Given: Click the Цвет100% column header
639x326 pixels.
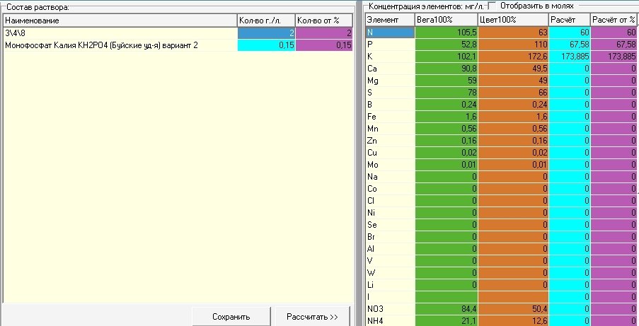Looking at the screenshot, I should click(513, 20).
